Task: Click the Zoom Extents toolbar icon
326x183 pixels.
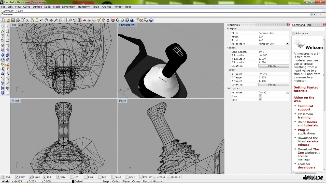Action: coord(65,20)
